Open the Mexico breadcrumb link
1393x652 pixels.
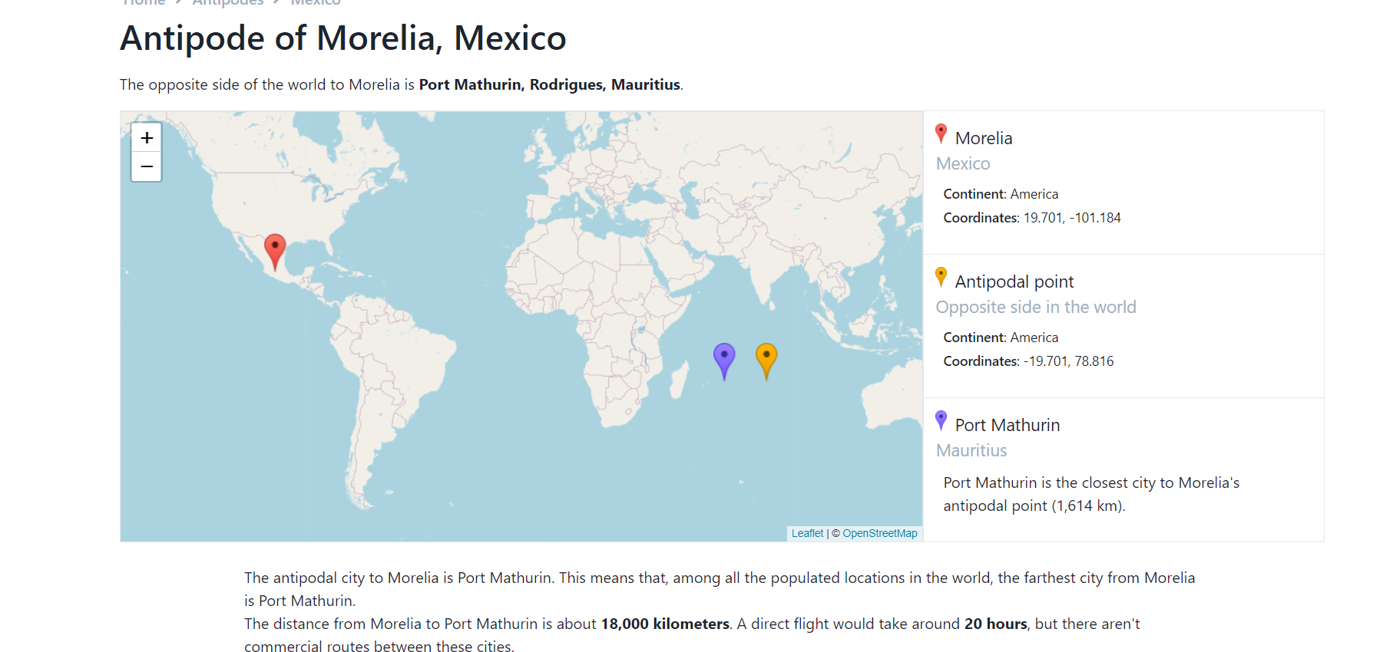pos(316,2)
